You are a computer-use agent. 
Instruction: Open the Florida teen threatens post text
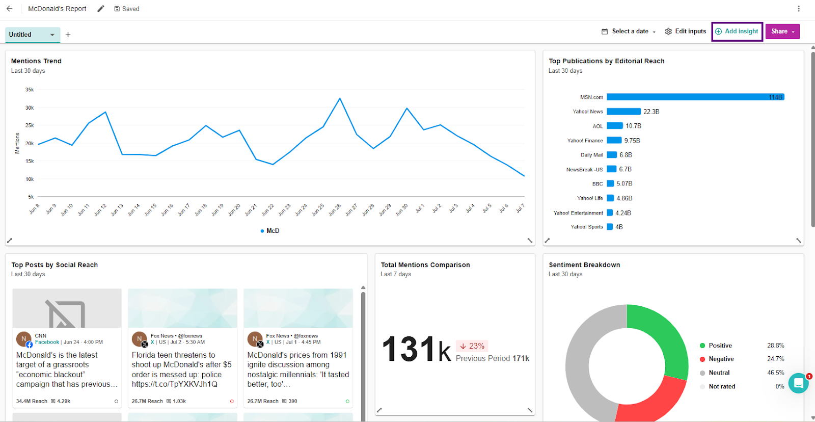point(182,370)
